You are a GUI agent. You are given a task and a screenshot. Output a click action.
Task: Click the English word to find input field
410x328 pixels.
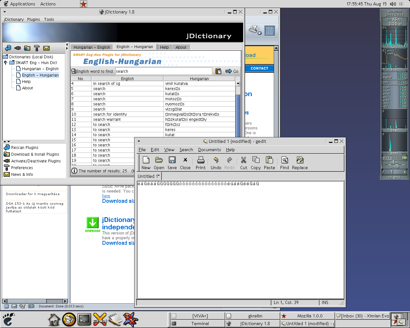(164, 71)
